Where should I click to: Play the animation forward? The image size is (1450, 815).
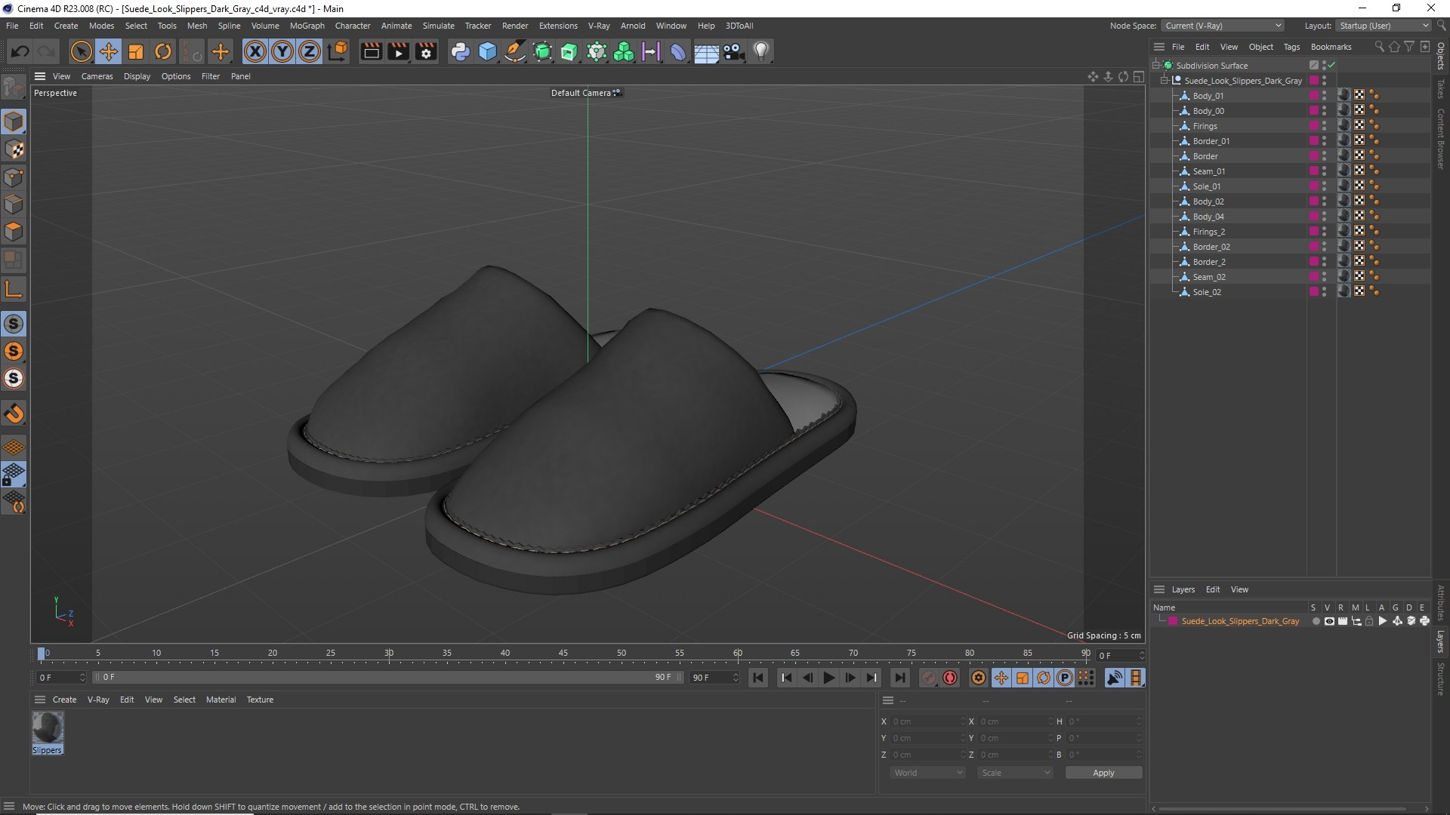point(828,678)
